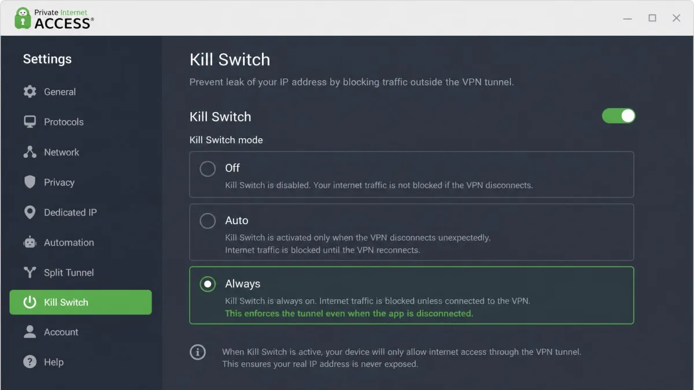Click the 'Auto' option title text
Screen dimensions: 694x390
[237, 221]
